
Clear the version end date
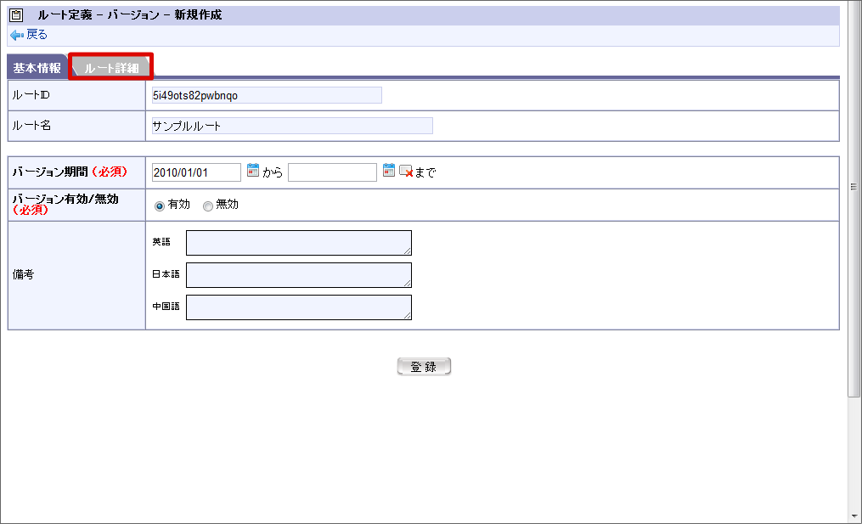[406, 172]
